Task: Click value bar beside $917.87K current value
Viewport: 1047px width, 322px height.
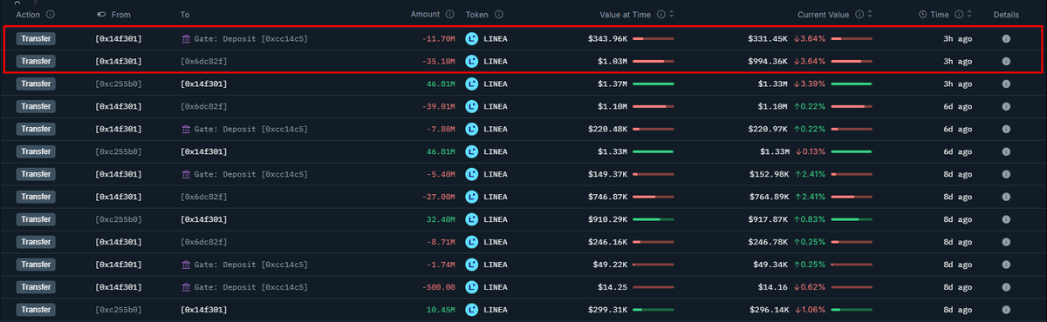Action: pyautogui.click(x=852, y=219)
